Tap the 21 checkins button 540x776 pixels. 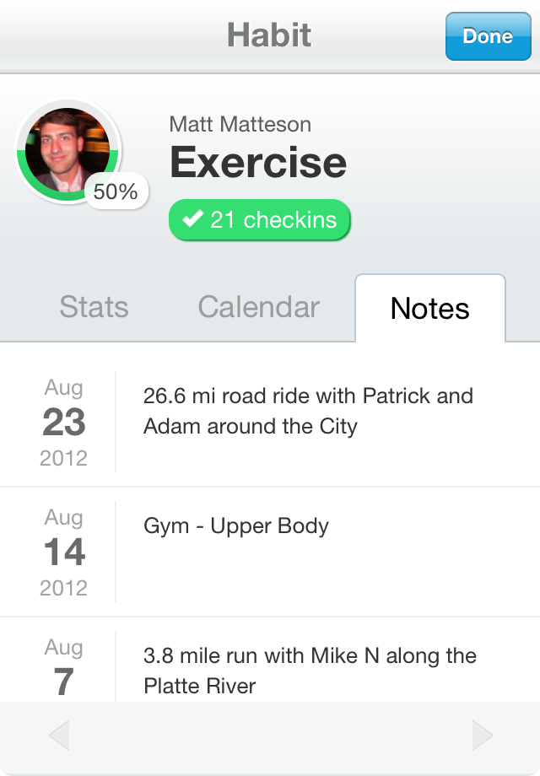point(259,220)
